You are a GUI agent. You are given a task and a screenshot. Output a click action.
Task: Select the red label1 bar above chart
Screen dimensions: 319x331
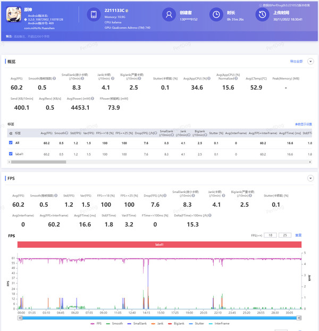[x=159, y=245]
